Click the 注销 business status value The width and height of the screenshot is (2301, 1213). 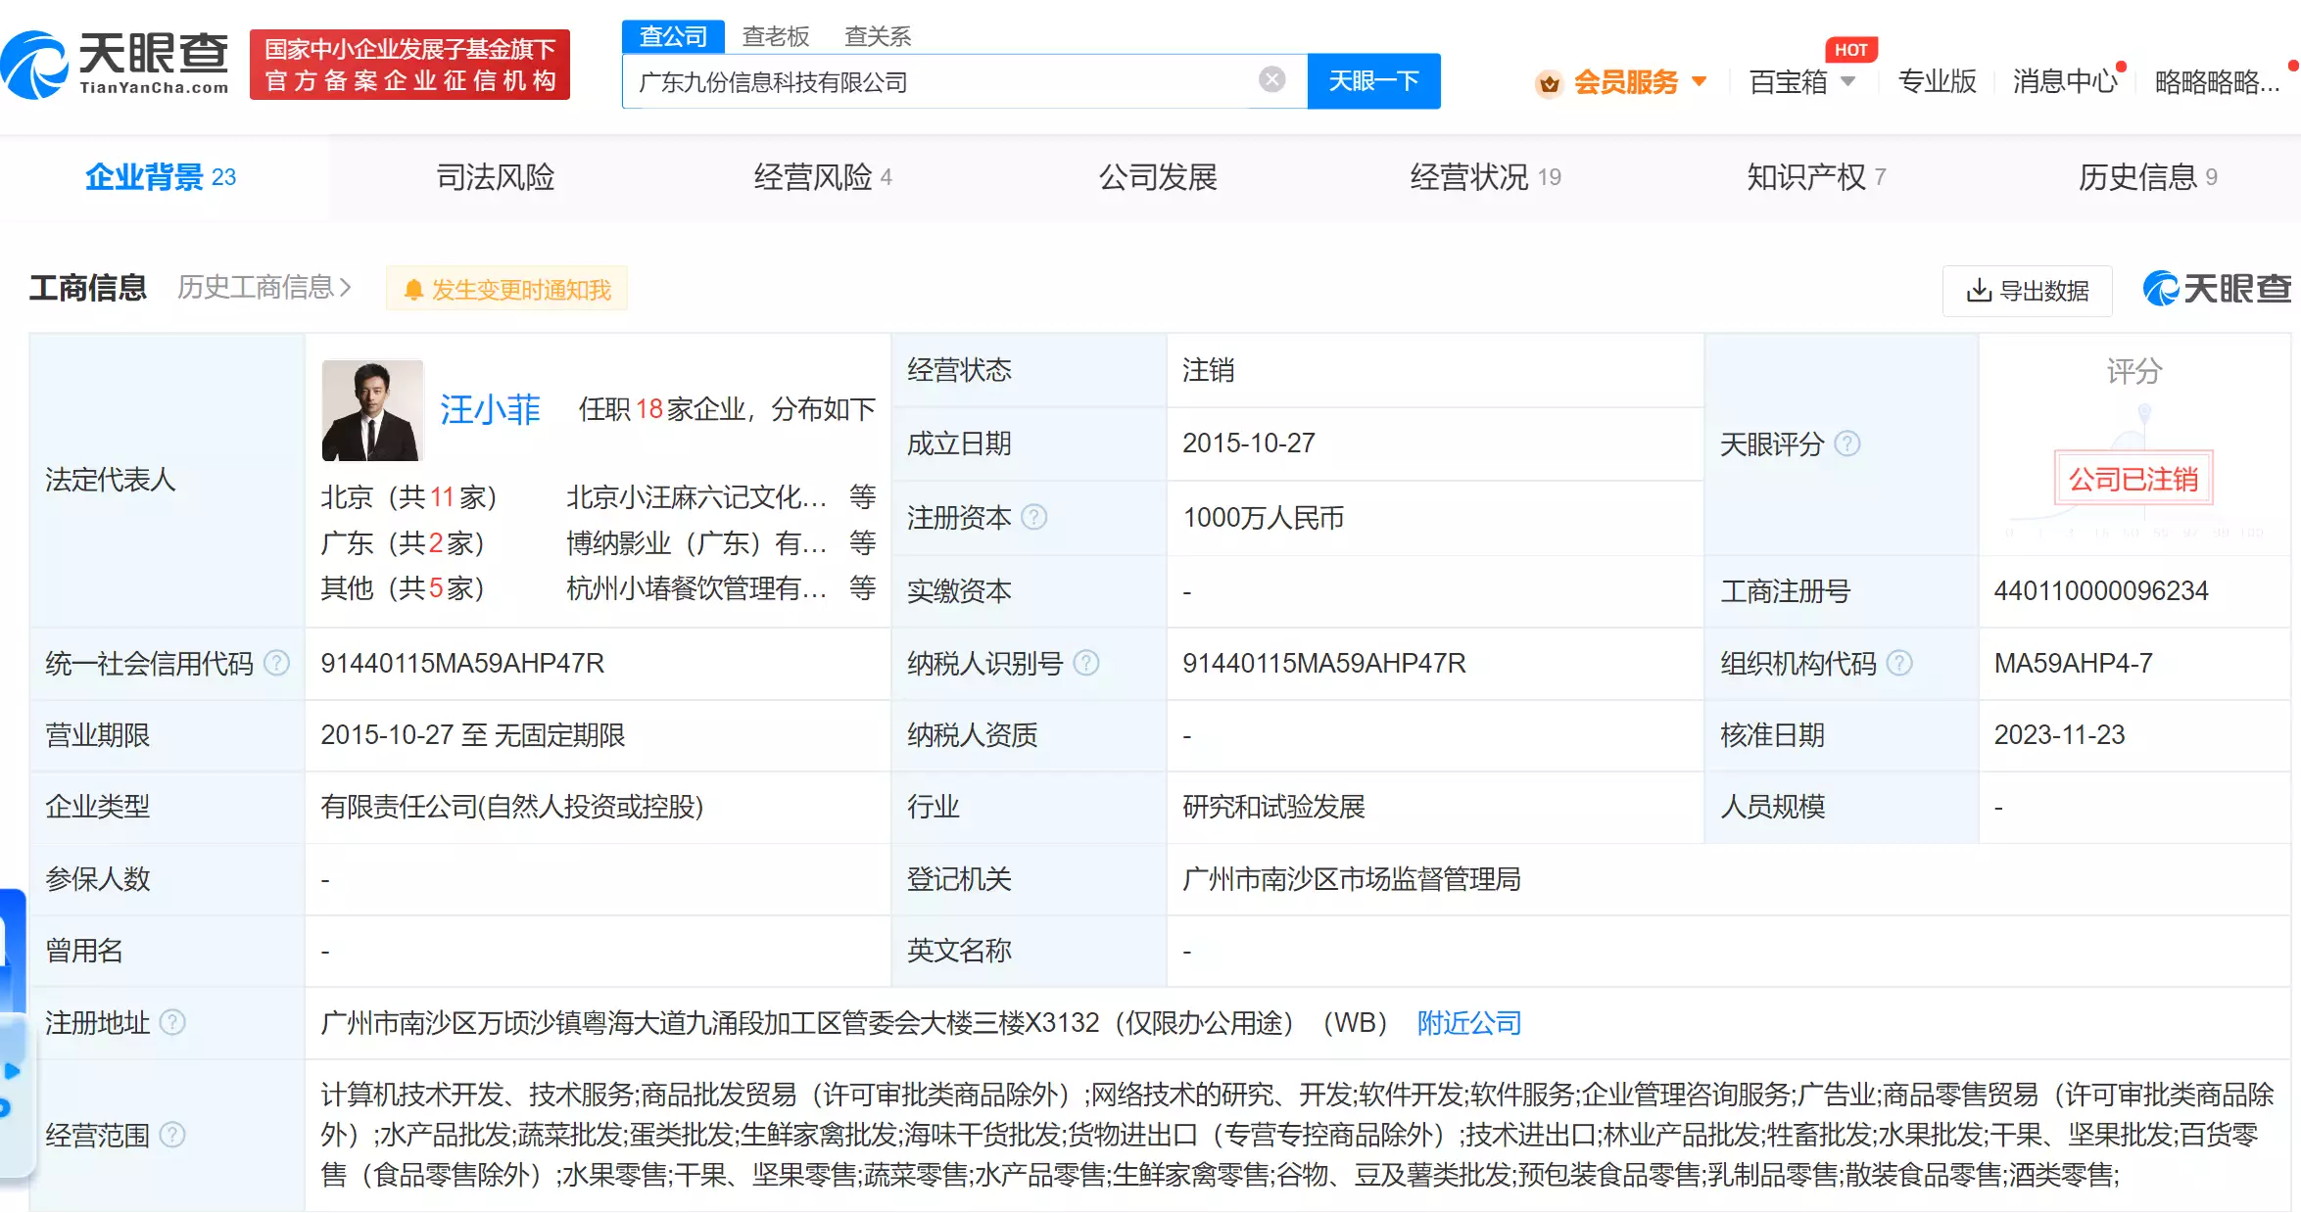click(1208, 370)
